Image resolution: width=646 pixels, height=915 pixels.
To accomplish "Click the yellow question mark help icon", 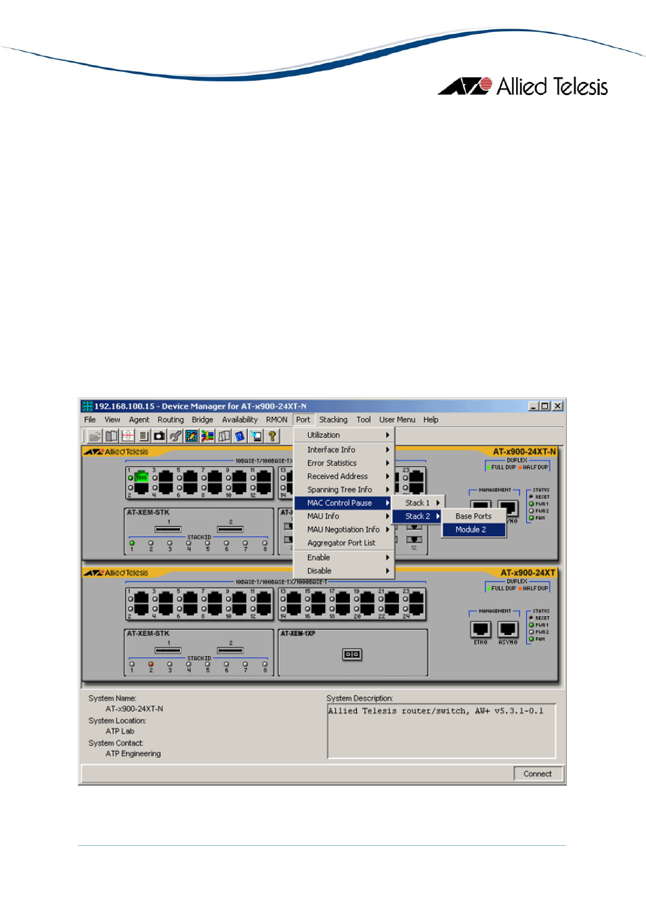I will click(272, 436).
